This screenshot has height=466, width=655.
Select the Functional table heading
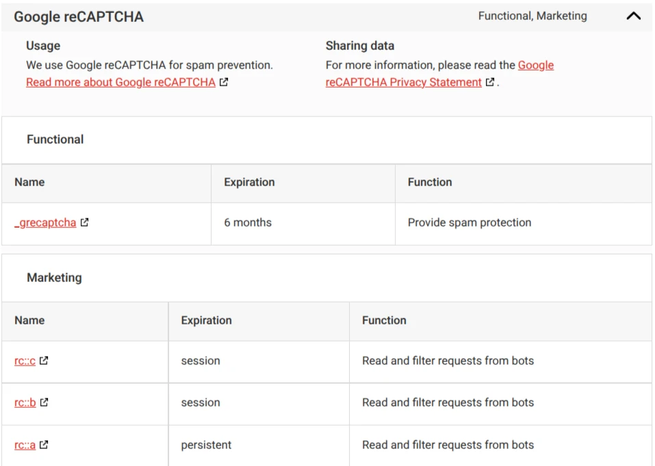click(x=55, y=140)
